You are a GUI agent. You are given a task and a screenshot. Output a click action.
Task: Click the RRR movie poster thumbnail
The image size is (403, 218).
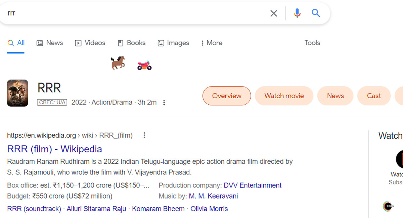(18, 93)
